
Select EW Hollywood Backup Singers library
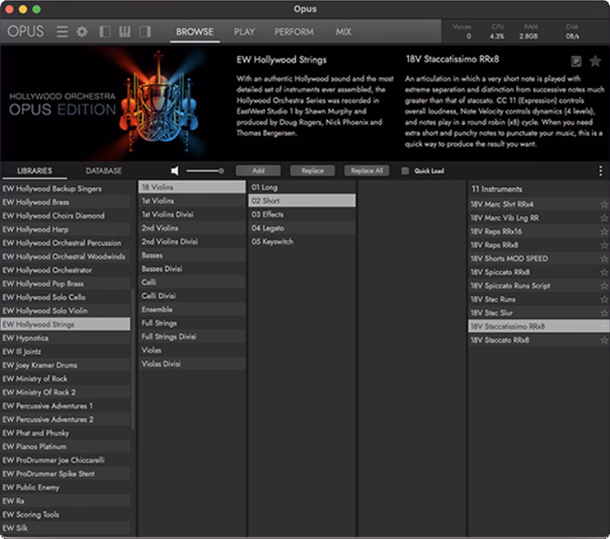pyautogui.click(x=66, y=188)
